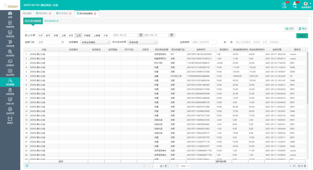Expand the 会员等级 dropdown
Screen dimensions: 313x170
click(x=95, y=42)
